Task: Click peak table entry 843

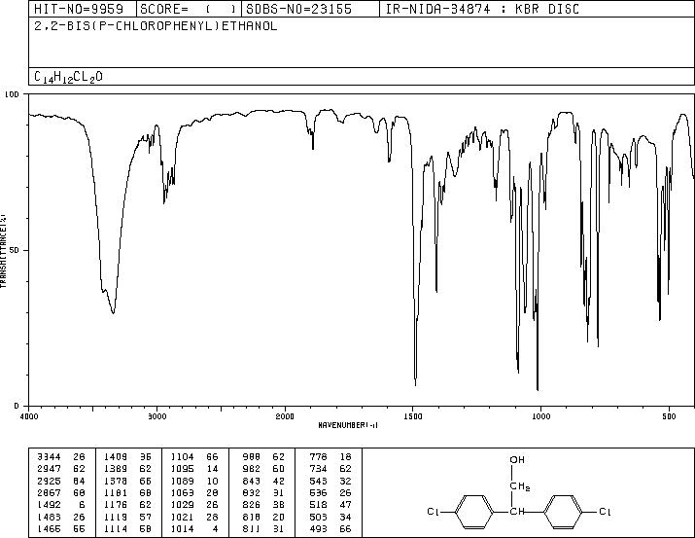Action: [252, 481]
